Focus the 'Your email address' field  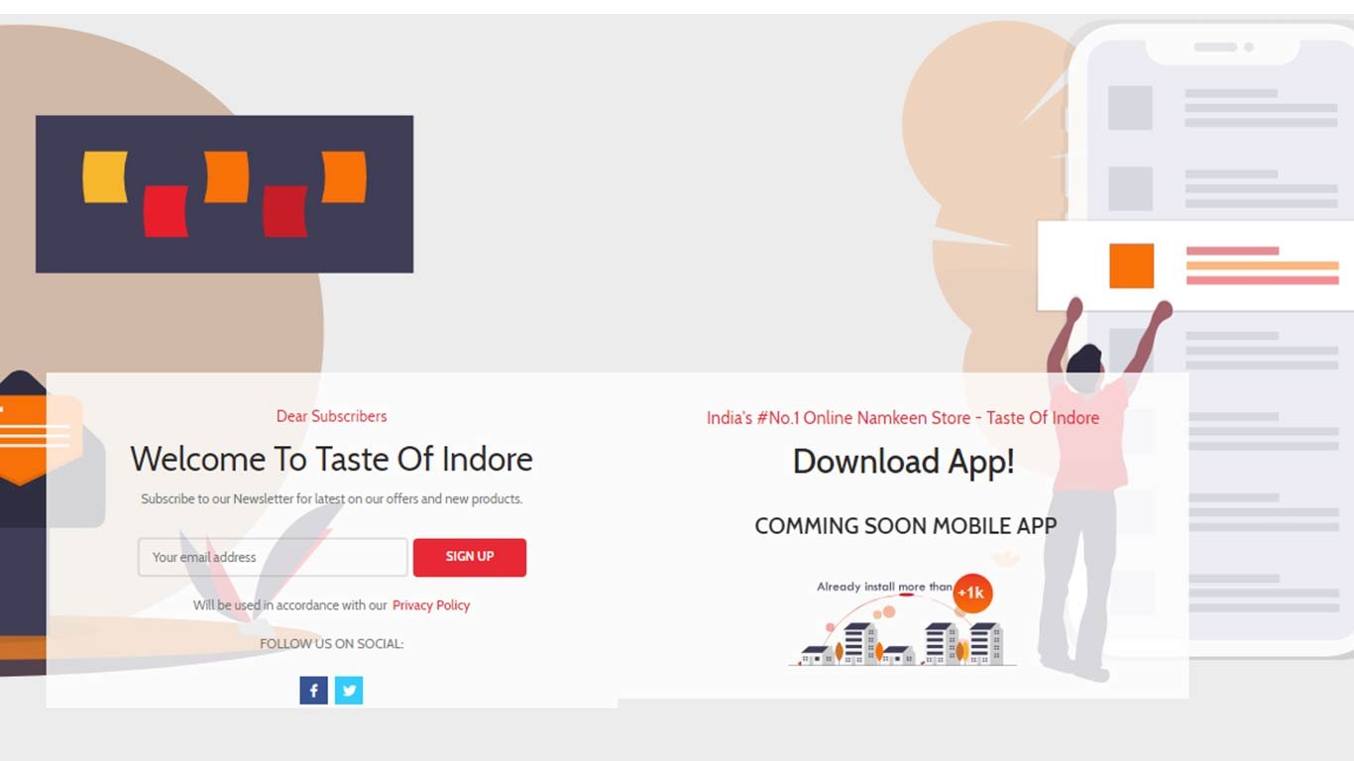(x=273, y=557)
